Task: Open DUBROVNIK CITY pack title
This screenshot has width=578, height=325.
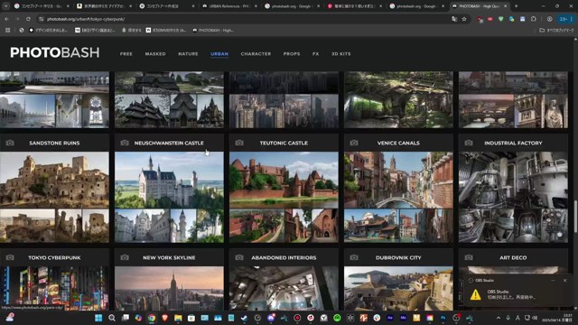Action: 398,257
